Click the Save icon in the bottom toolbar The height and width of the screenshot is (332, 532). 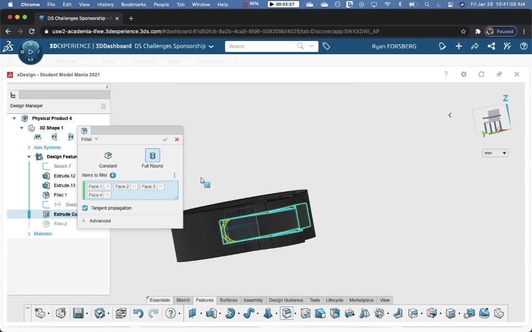78,313
